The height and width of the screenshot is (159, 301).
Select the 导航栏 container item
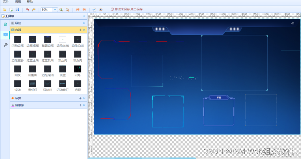pos(48,86)
